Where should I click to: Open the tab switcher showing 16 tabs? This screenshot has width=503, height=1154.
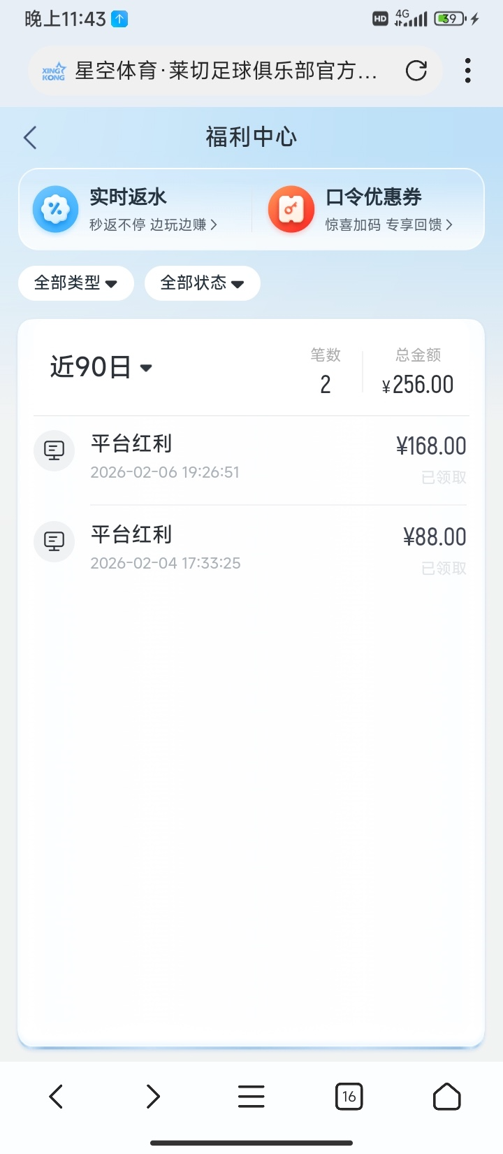click(x=349, y=1096)
